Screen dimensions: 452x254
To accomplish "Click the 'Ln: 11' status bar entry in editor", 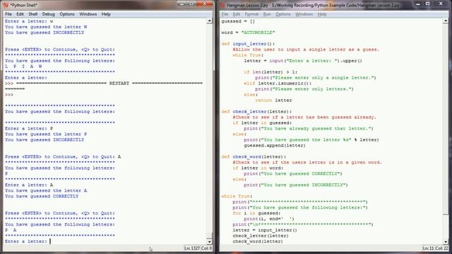I will (428, 248).
